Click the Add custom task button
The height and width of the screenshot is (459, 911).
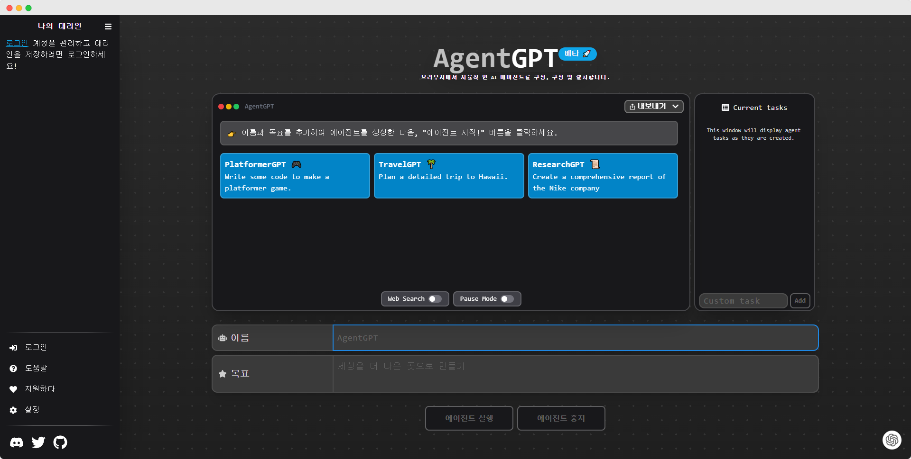pyautogui.click(x=800, y=301)
